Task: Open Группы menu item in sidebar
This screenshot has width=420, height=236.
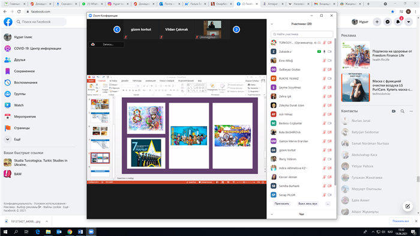Action: tap(20, 94)
